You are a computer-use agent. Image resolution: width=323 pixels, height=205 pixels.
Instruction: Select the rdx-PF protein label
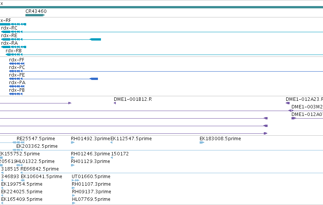pyautogui.click(x=17, y=60)
